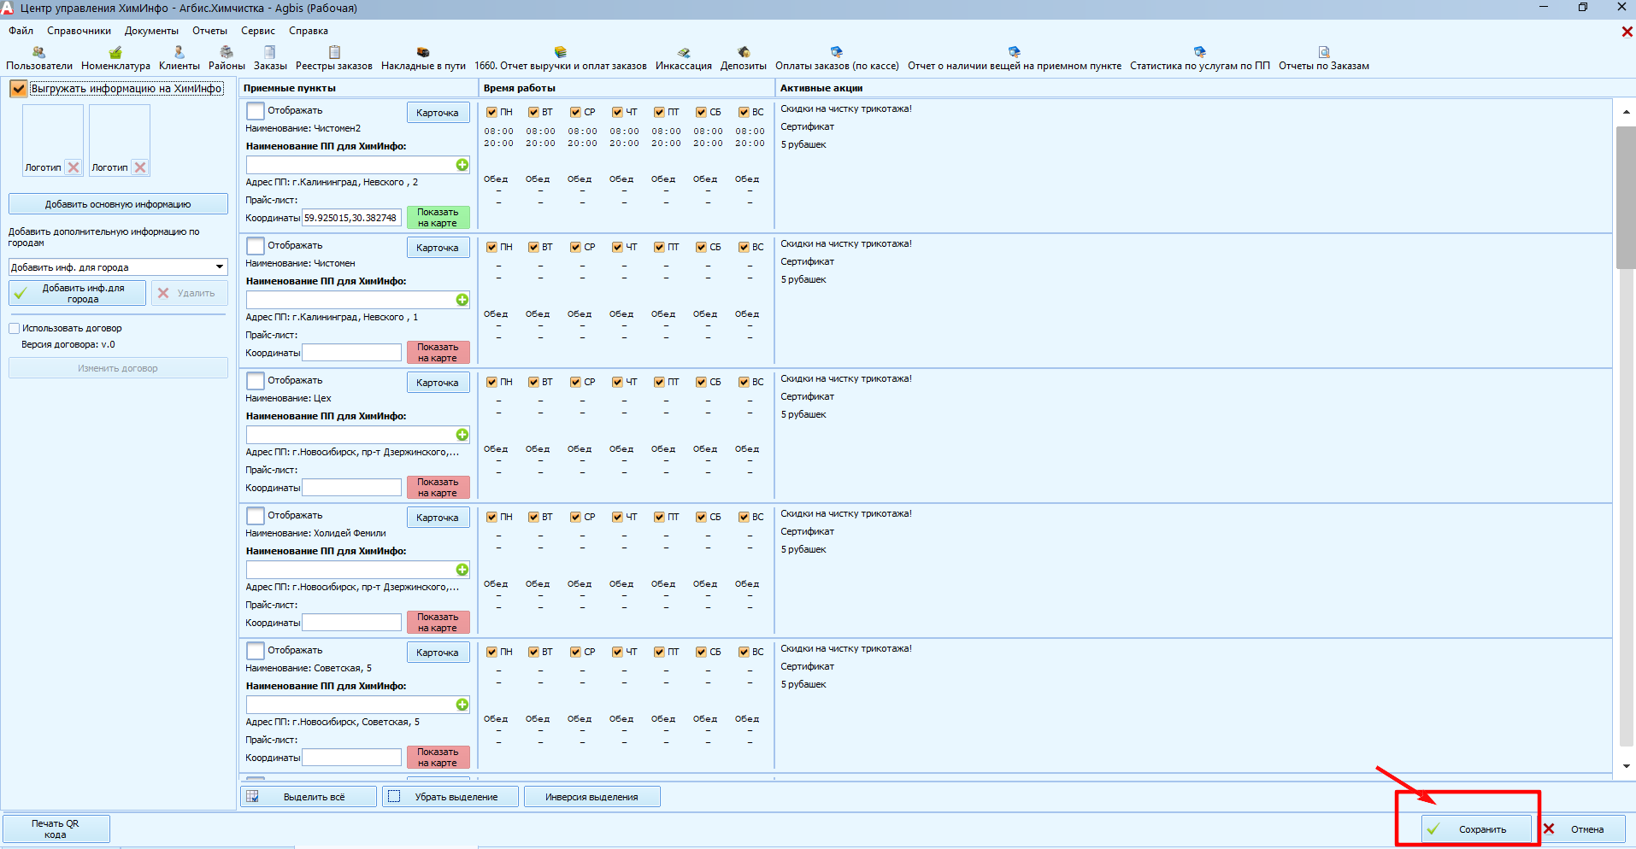Open Реестры заказов toolbar icon
The image size is (1636, 849).
334,59
